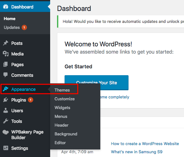Choose Menus in the Appearance flyout
The width and height of the screenshot is (184, 157).
click(61, 116)
